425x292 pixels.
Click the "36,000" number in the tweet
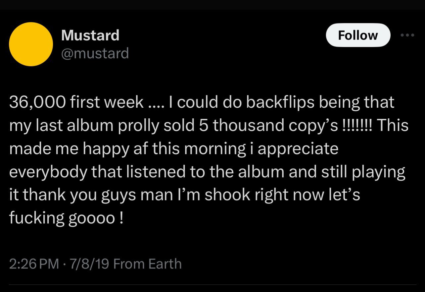coord(37,102)
